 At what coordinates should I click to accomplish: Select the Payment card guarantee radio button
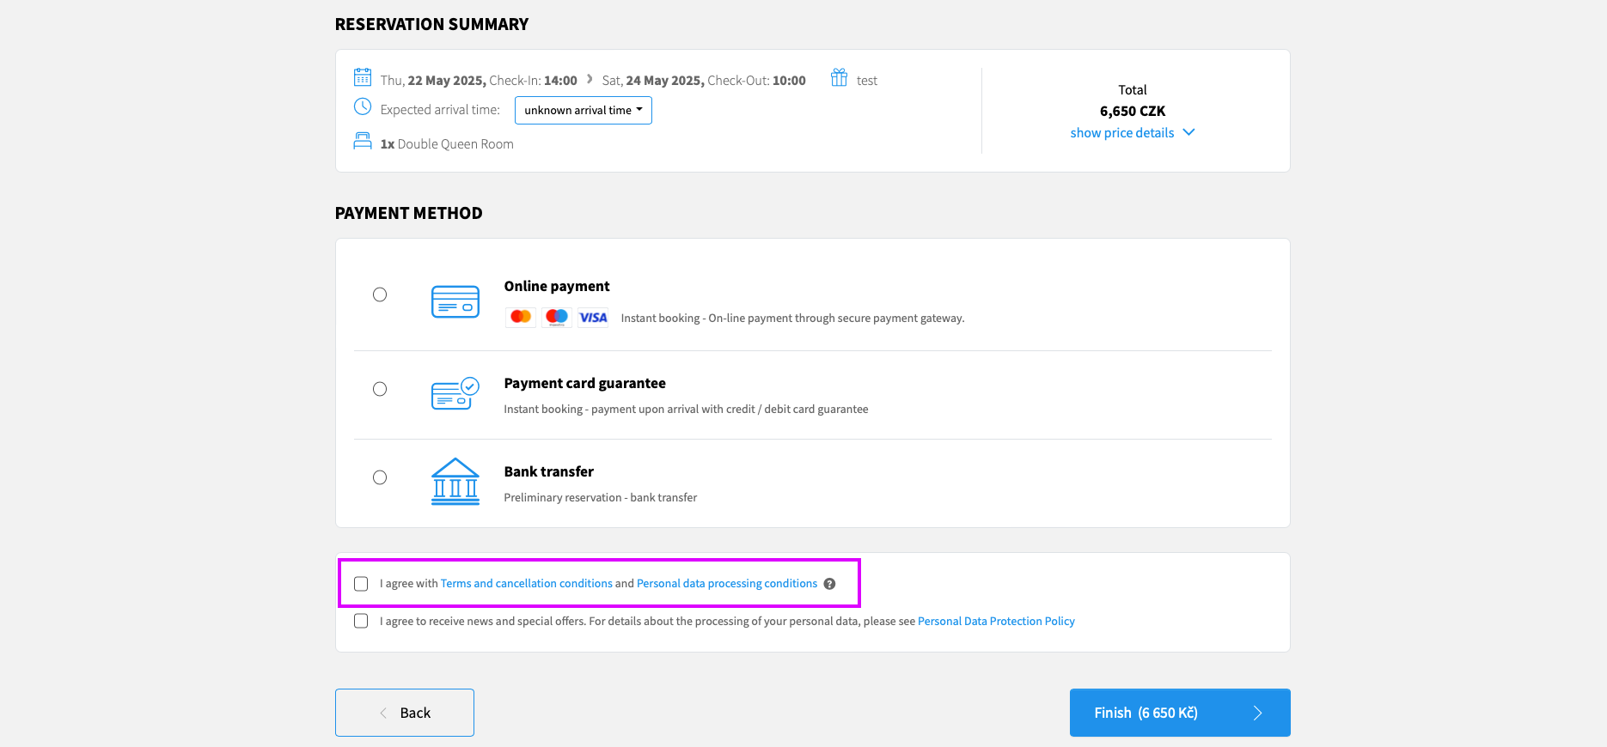coord(380,389)
